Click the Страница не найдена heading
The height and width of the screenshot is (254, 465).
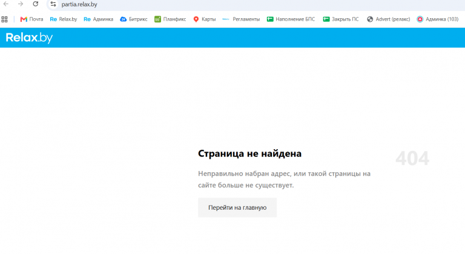[x=249, y=153]
